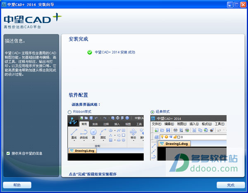Image resolution: width=248 pixels, height=193 pixels.
Task: Click the installer icon in the title bar
Action: tap(4, 5)
